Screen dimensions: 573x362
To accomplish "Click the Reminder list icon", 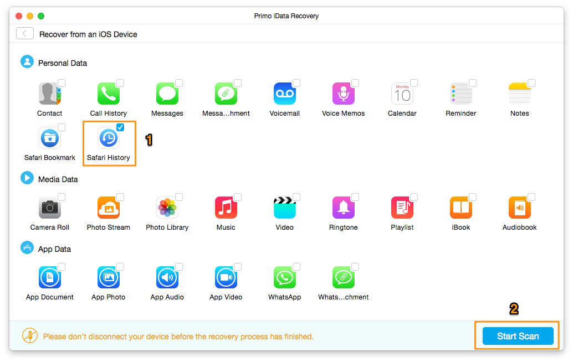I will click(461, 94).
